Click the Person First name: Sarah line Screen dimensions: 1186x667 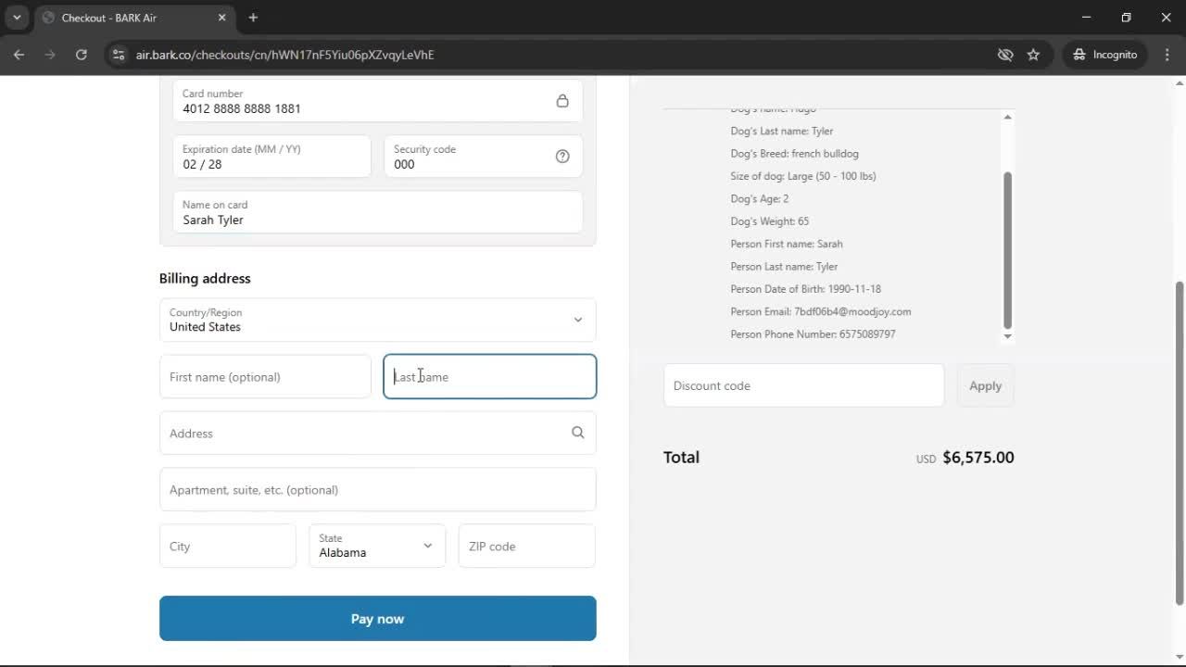tap(786, 244)
